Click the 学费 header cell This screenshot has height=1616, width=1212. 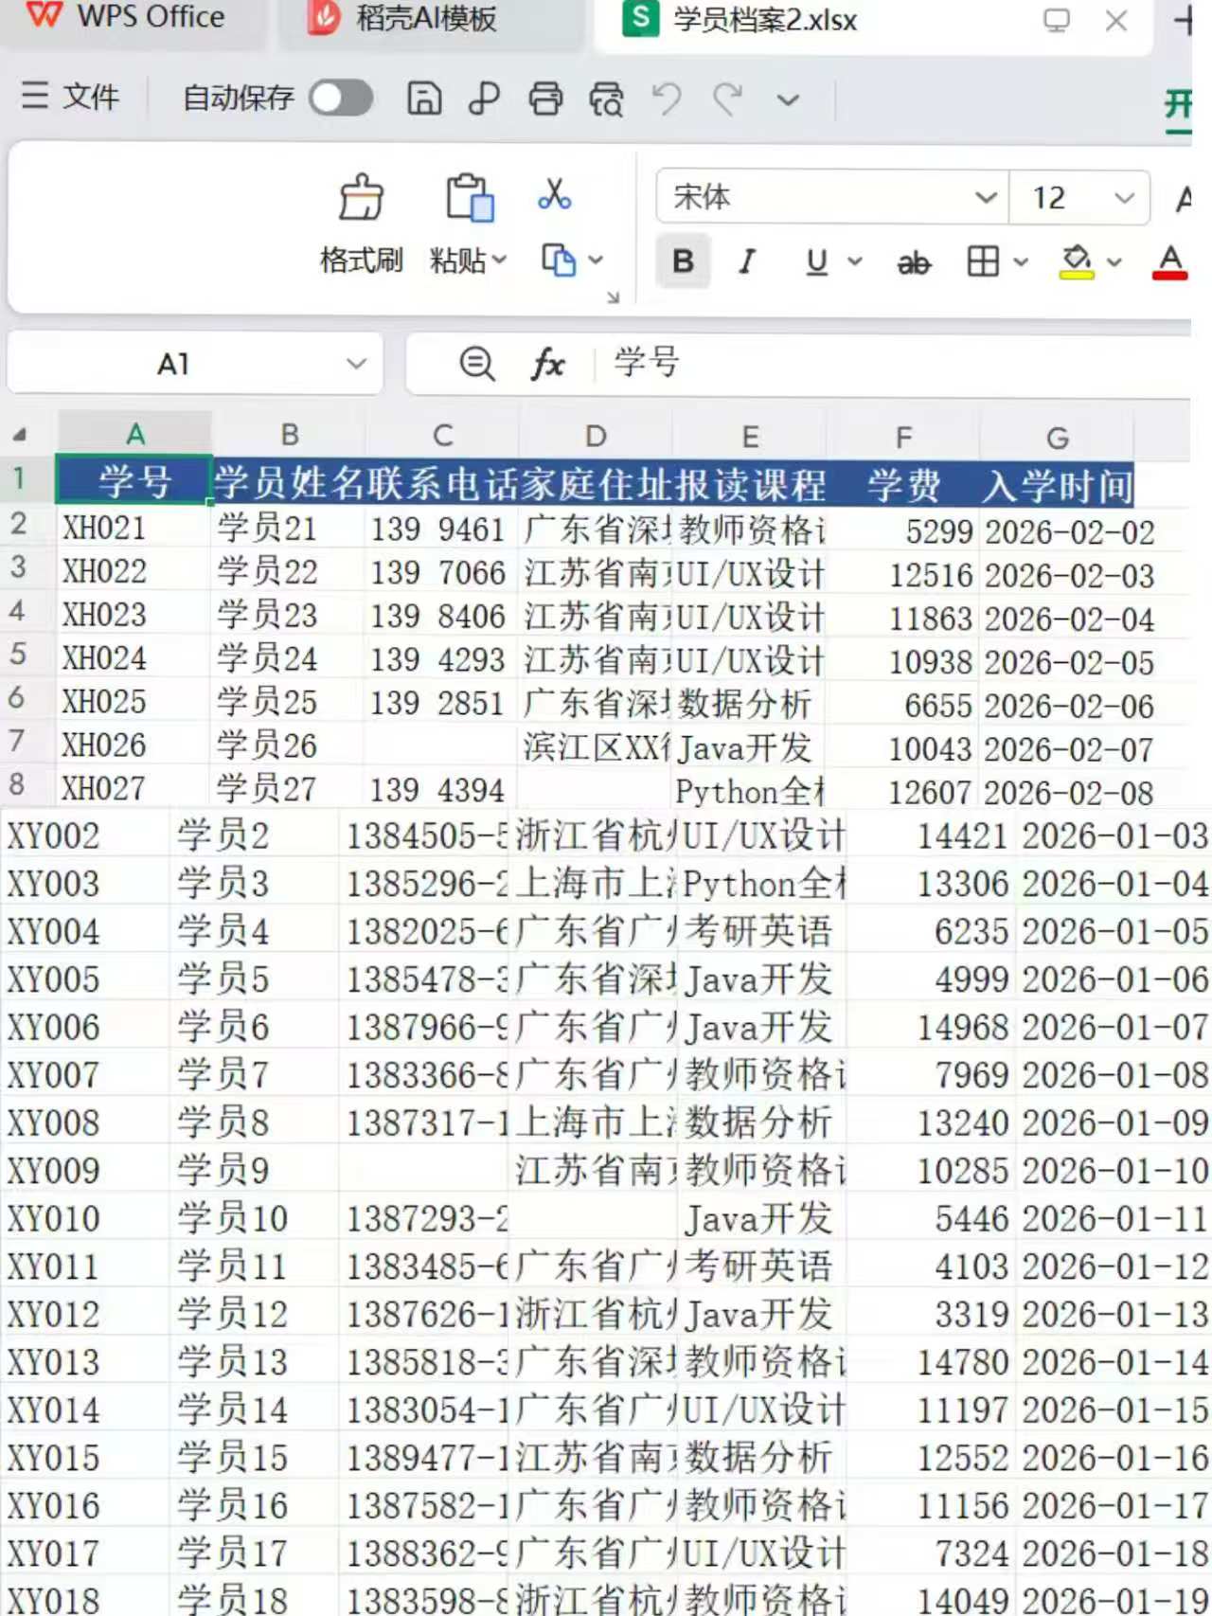coord(903,485)
